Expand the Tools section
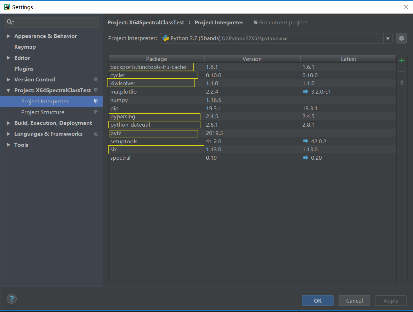 click(x=8, y=145)
